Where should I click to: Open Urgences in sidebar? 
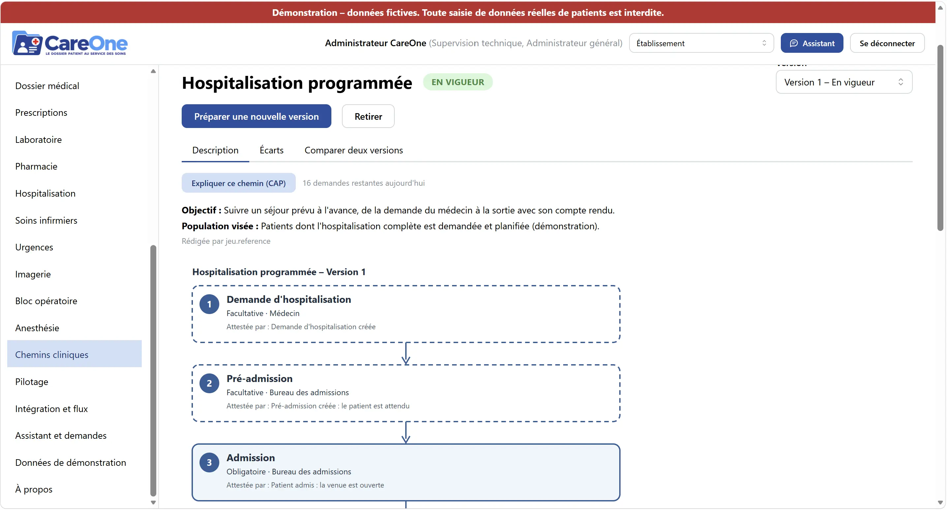(74, 247)
